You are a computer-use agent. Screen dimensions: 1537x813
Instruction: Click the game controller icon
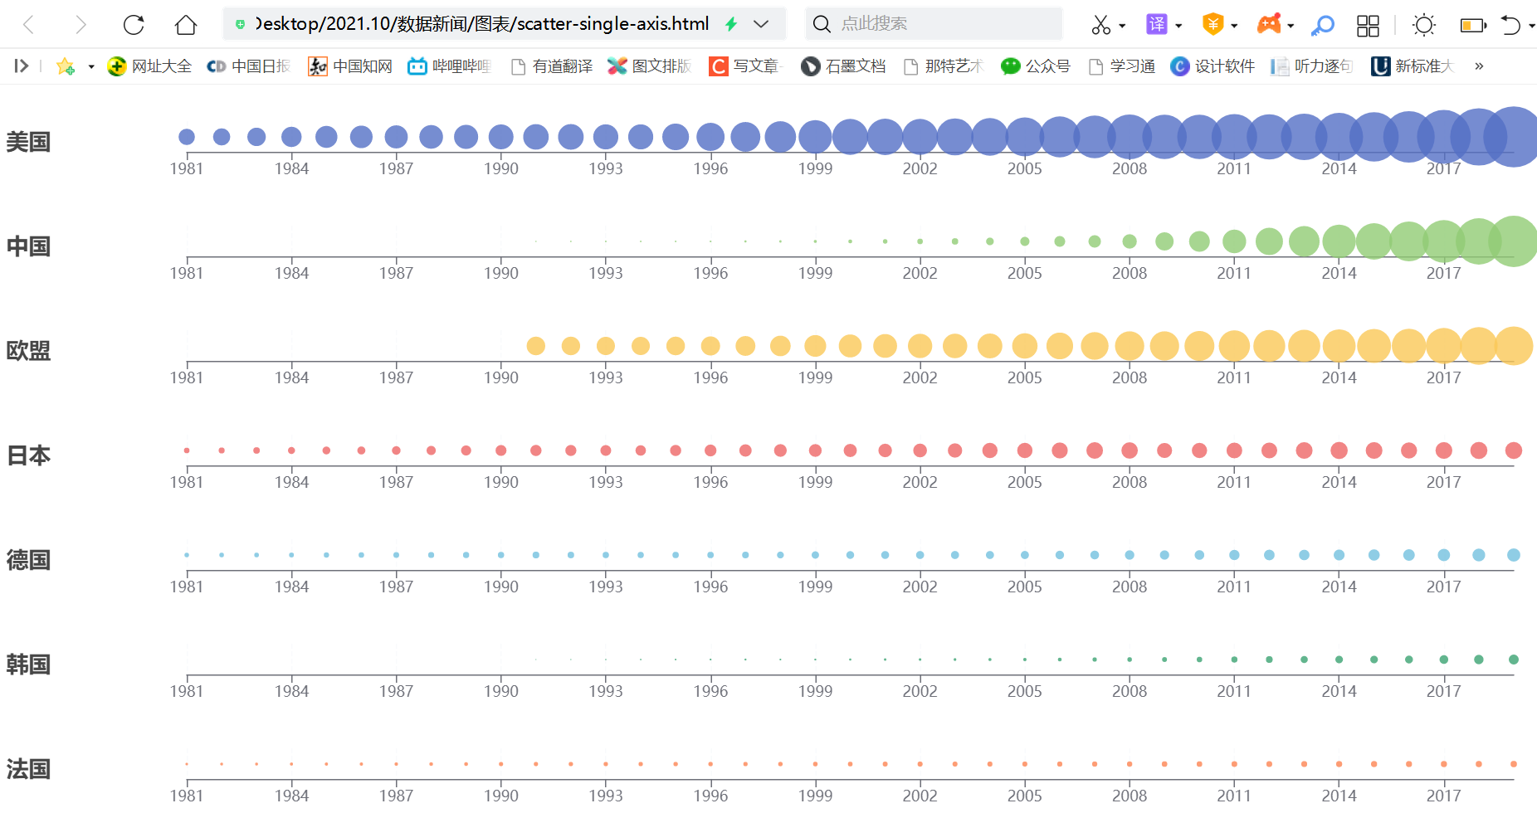click(x=1269, y=24)
